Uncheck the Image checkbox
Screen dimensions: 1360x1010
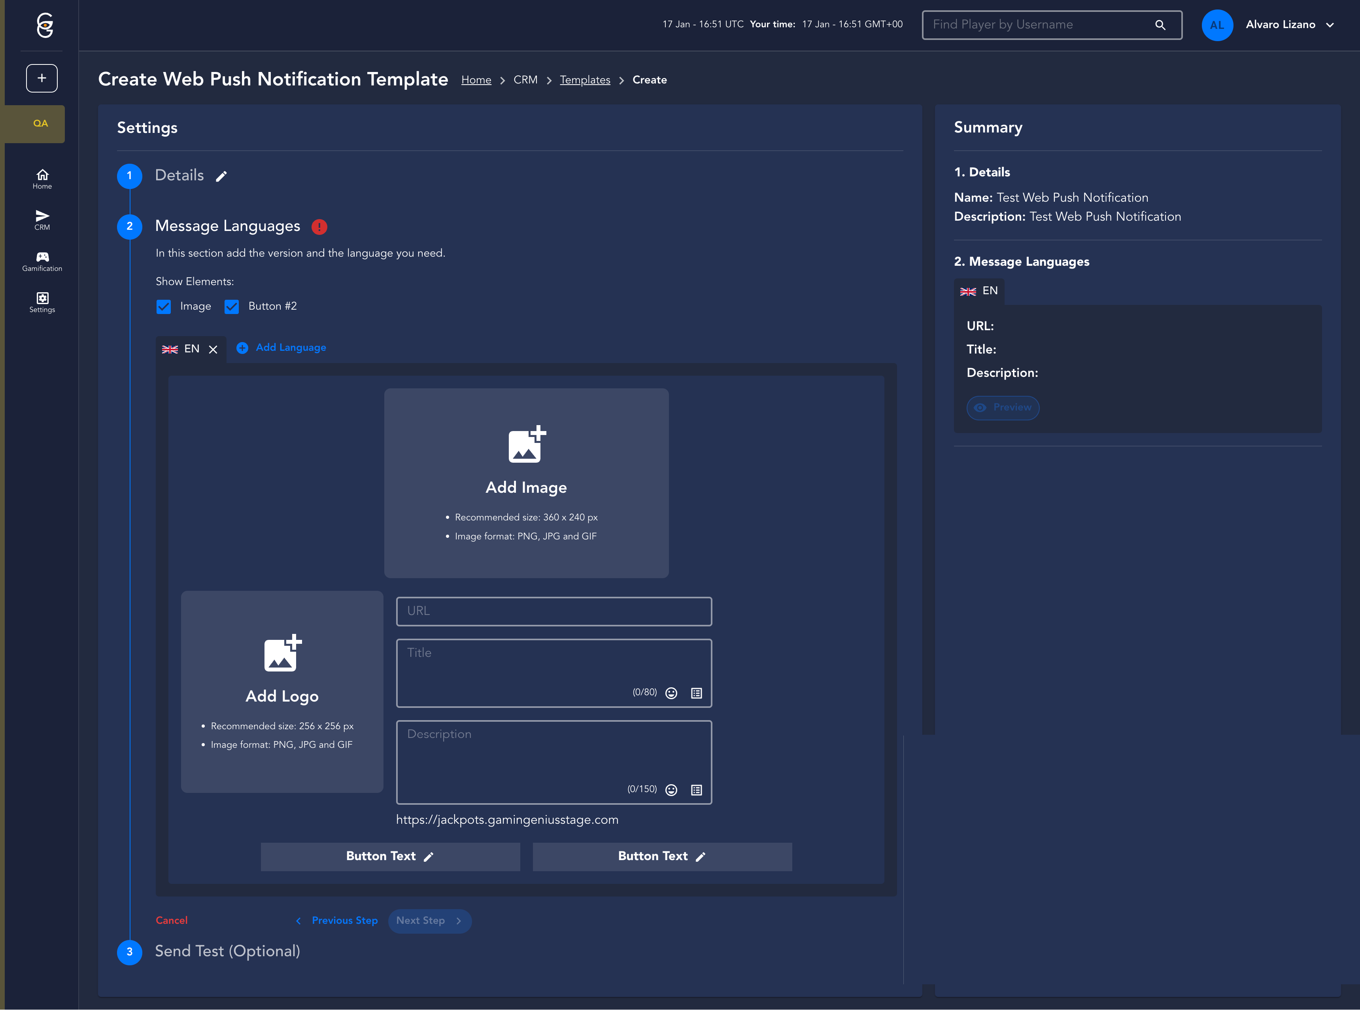tap(163, 306)
